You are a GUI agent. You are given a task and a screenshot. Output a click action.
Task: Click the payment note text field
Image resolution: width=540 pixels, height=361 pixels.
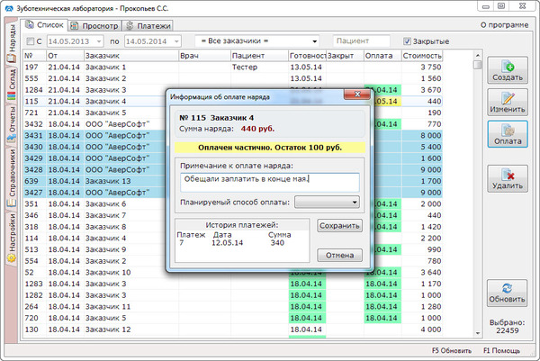[x=270, y=182]
